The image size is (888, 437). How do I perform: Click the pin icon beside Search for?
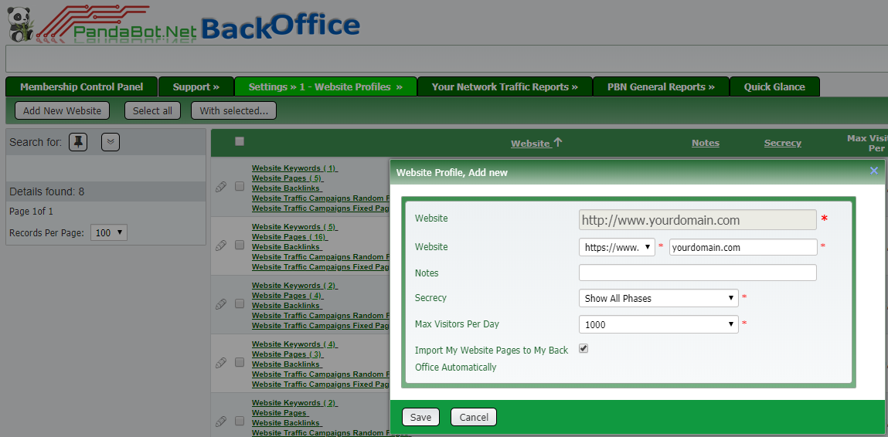click(x=78, y=142)
